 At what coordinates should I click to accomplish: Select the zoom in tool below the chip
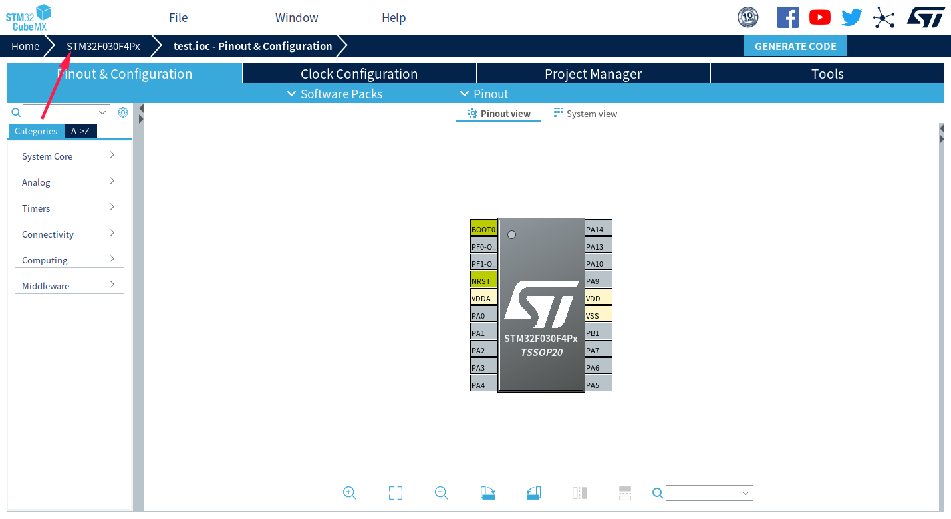tap(349, 493)
